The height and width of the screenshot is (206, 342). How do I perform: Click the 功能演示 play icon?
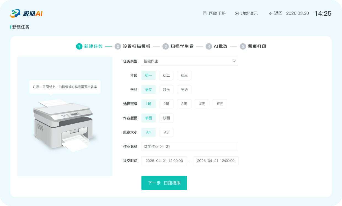coord(237,13)
